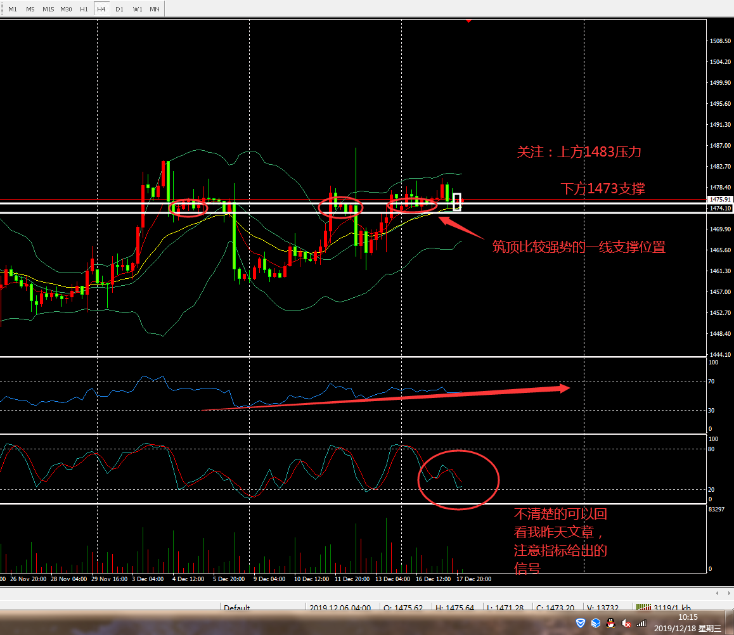The image size is (734, 635).
Task: Click the 13 Dec 04:00 time axis label
Action: point(393,579)
